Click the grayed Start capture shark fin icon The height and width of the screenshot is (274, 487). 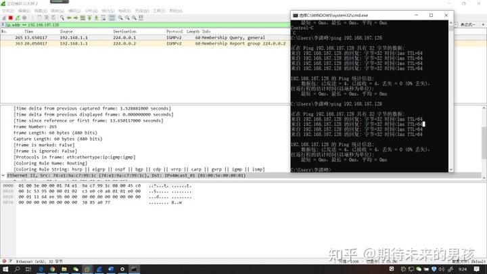(x=4, y=18)
